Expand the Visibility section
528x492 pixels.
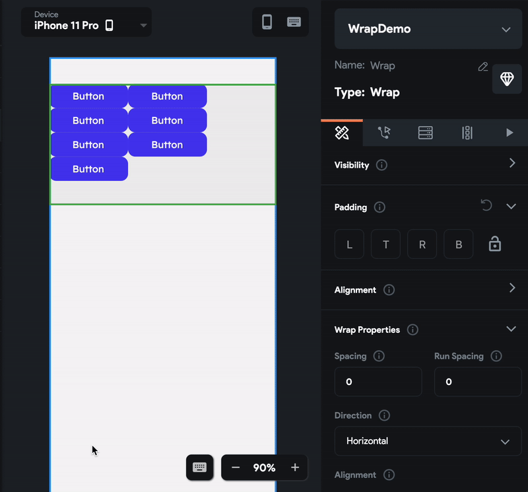512,163
